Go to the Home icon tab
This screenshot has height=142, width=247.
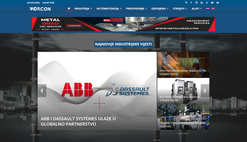tap(69, 9)
